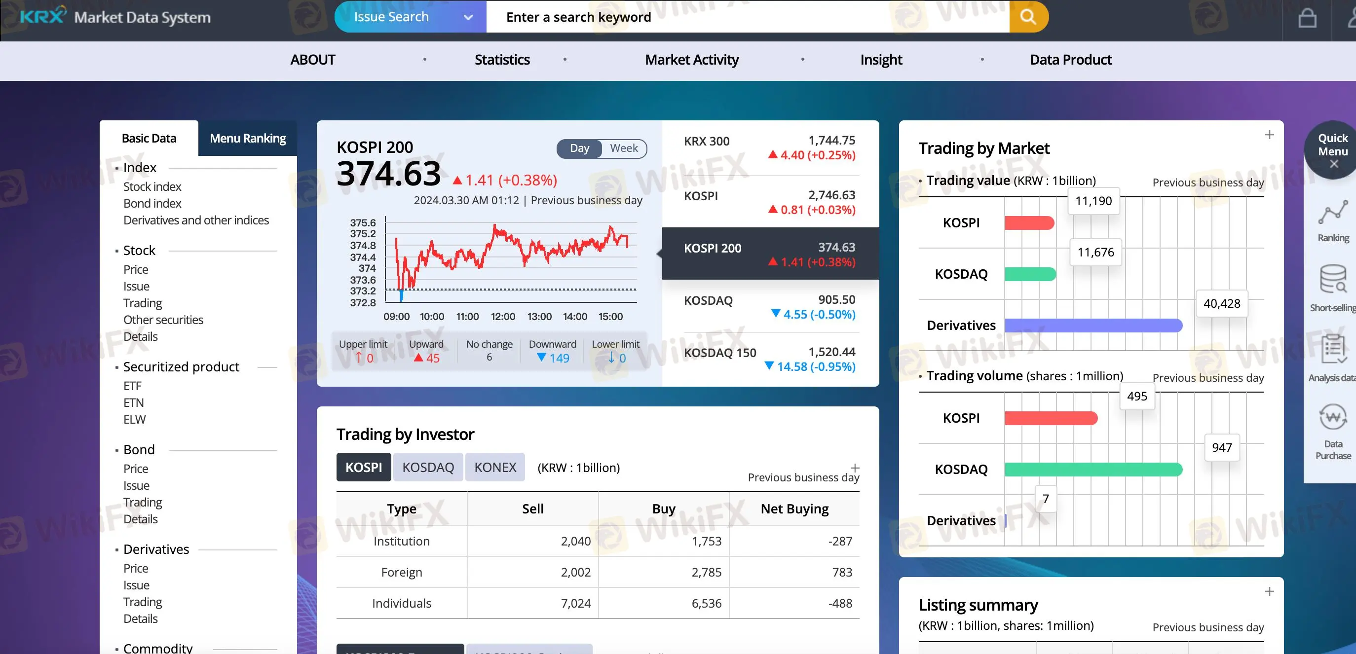Image resolution: width=1356 pixels, height=654 pixels.
Task: Expand Trading by Market with plus
Action: point(1269,135)
